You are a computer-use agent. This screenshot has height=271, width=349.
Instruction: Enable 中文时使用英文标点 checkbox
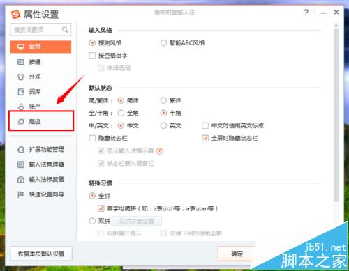205,125
